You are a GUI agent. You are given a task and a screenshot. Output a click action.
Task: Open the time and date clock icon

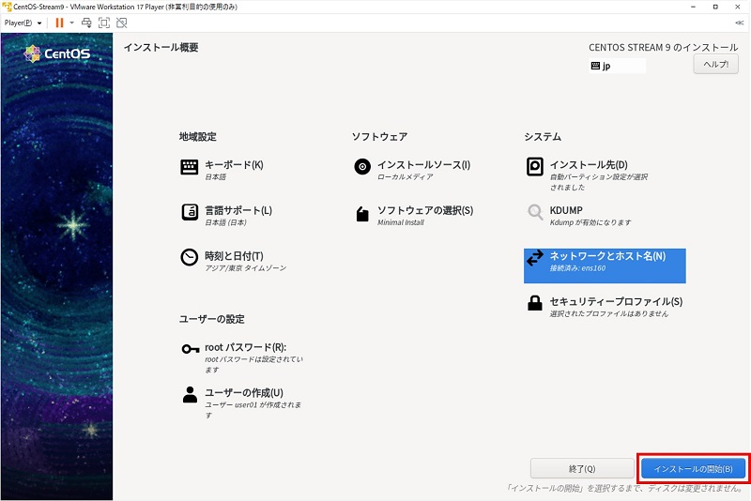(x=190, y=257)
